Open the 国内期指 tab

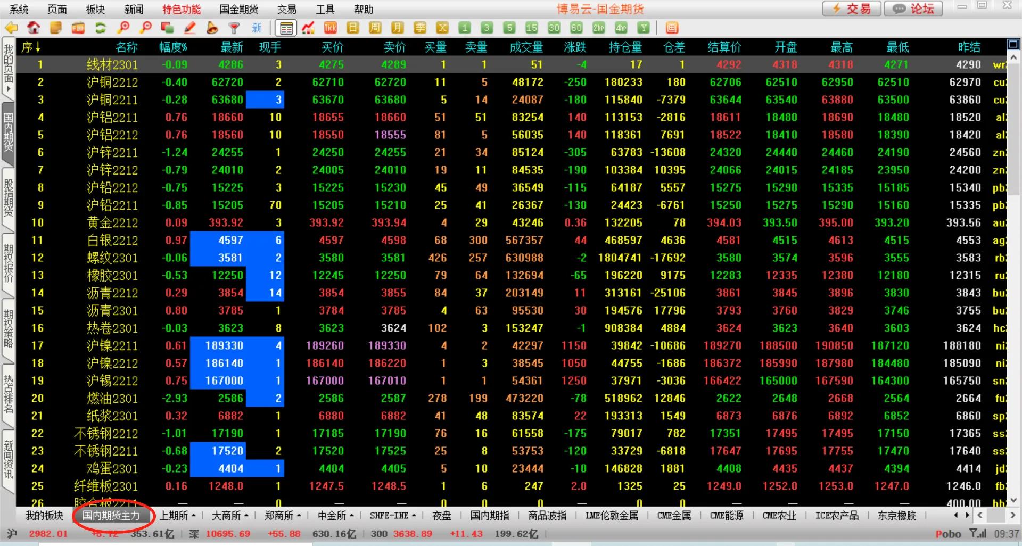pos(490,516)
